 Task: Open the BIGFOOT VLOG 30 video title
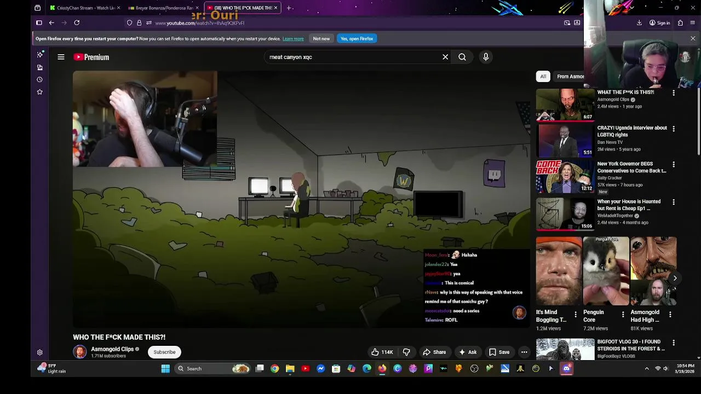coord(631,345)
